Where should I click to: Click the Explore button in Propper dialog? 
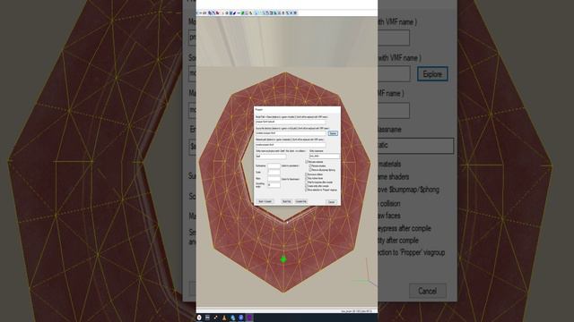click(x=333, y=133)
